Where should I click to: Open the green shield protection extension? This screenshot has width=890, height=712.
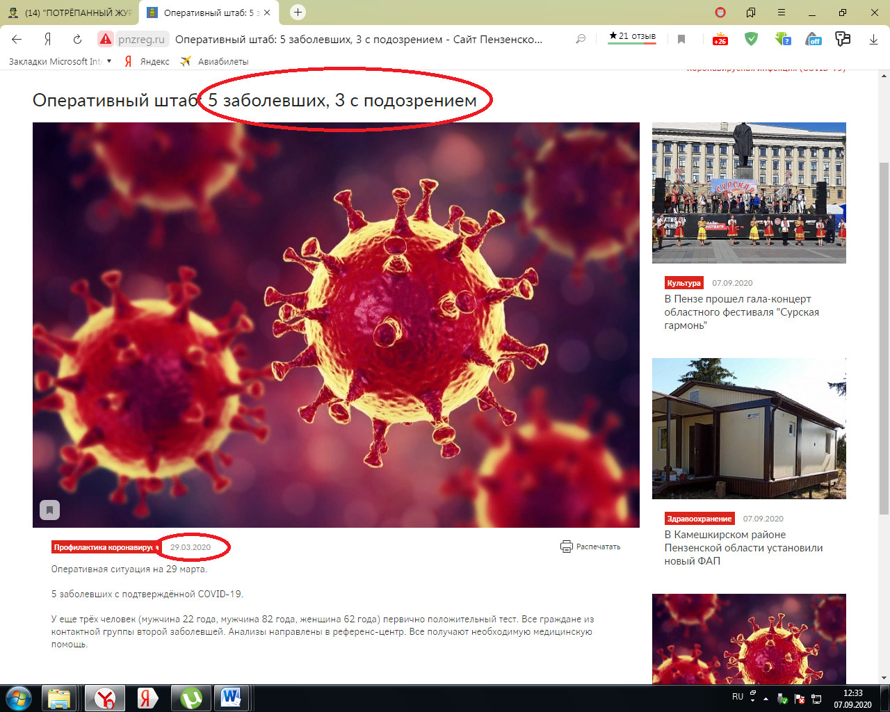coord(751,39)
